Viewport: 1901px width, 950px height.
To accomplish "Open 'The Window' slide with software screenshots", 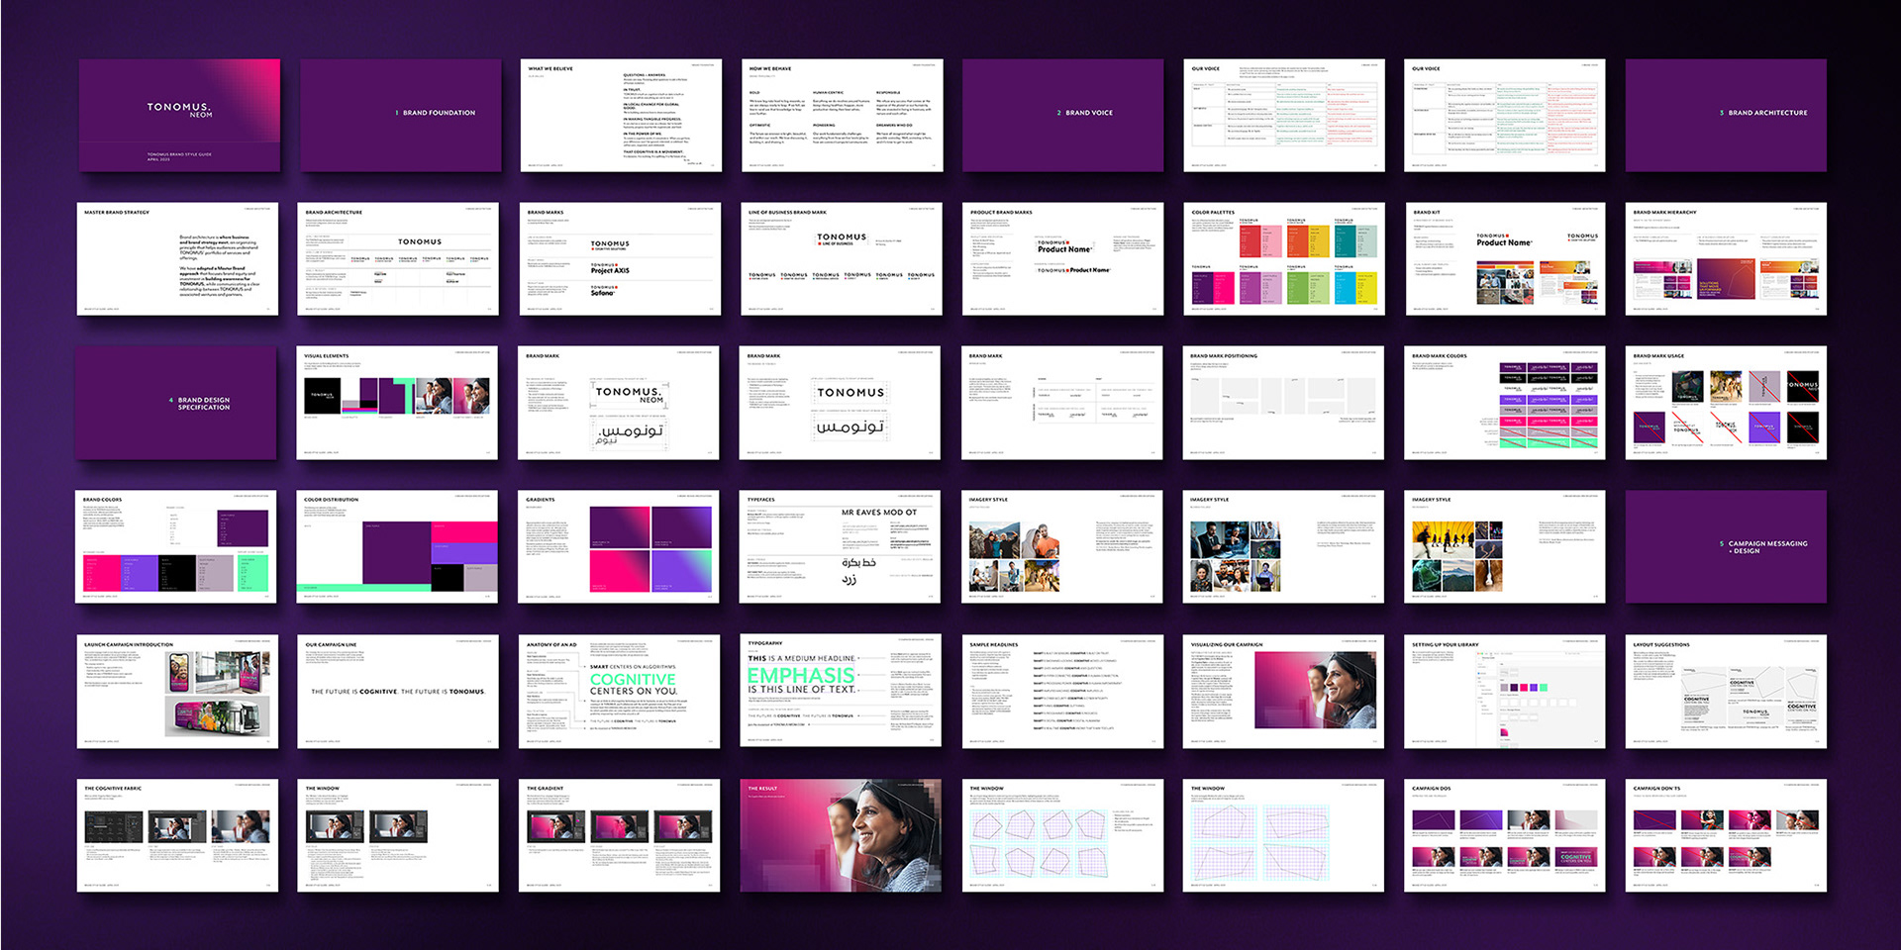I will pyautogui.click(x=398, y=835).
